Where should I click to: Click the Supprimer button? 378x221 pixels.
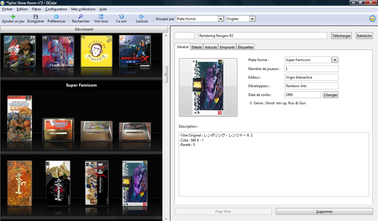point(324,212)
